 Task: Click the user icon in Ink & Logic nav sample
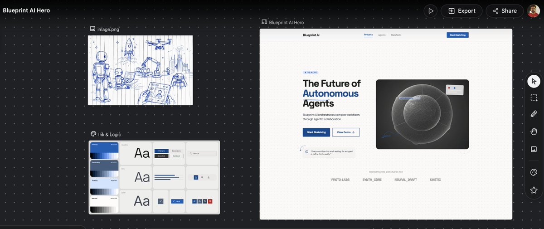click(x=209, y=177)
